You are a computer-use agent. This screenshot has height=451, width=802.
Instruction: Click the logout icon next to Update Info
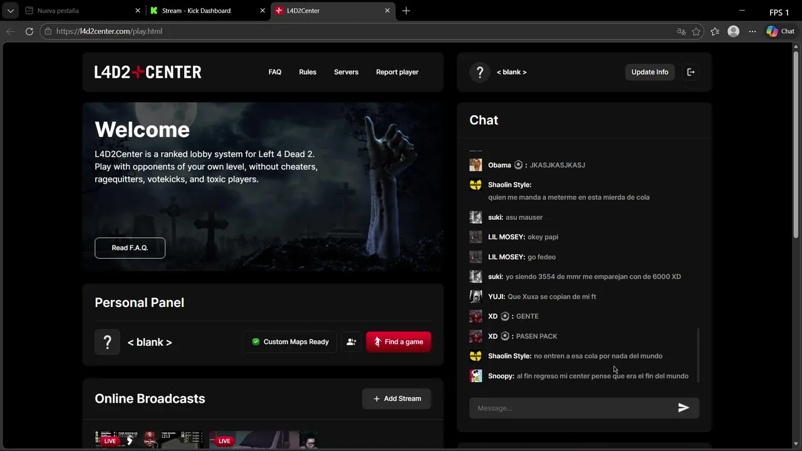(x=690, y=72)
